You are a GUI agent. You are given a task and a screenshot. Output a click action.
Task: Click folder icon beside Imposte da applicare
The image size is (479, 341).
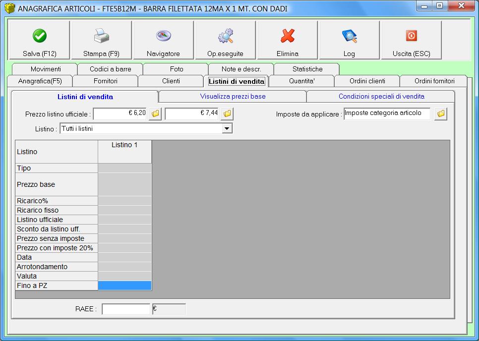click(441, 114)
